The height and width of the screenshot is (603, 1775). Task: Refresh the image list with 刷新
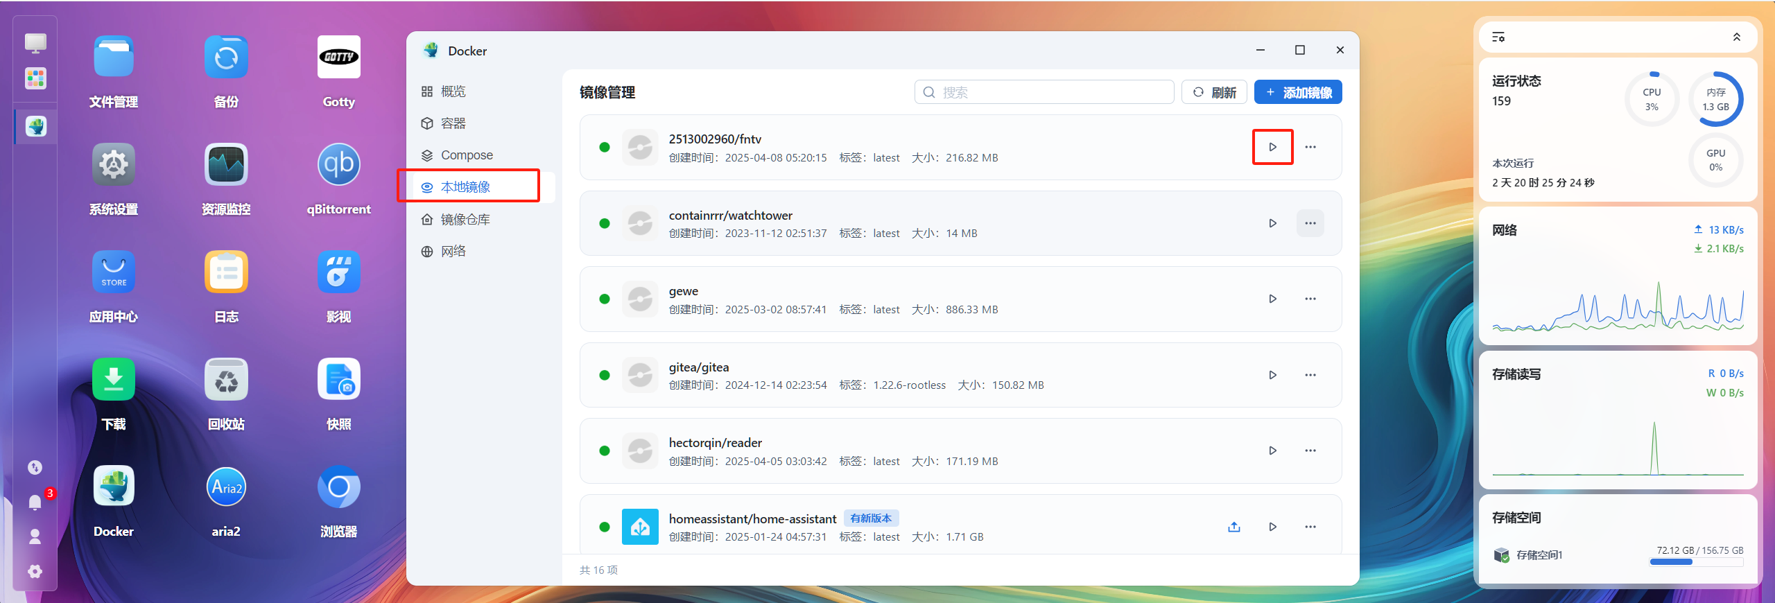(x=1213, y=92)
